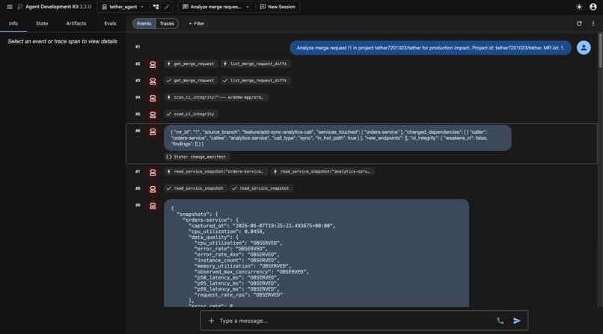Open the user account icon at top right
Viewport: 603px width, 334px height.
(x=593, y=7)
